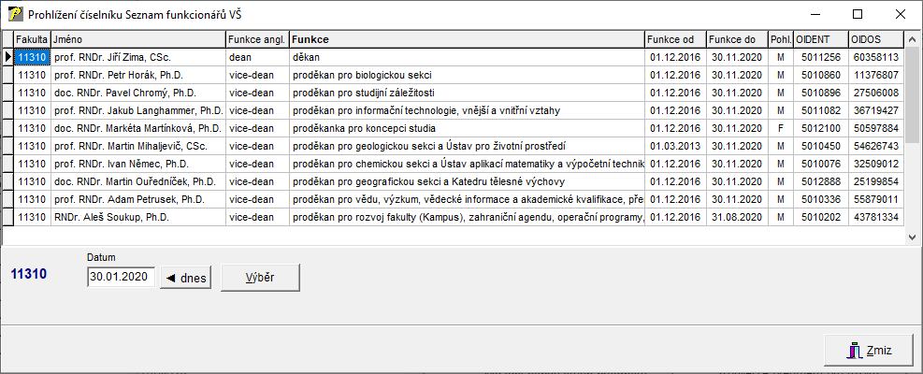Select the Funkce od column header
The width and height of the screenshot is (923, 374).
674,39
